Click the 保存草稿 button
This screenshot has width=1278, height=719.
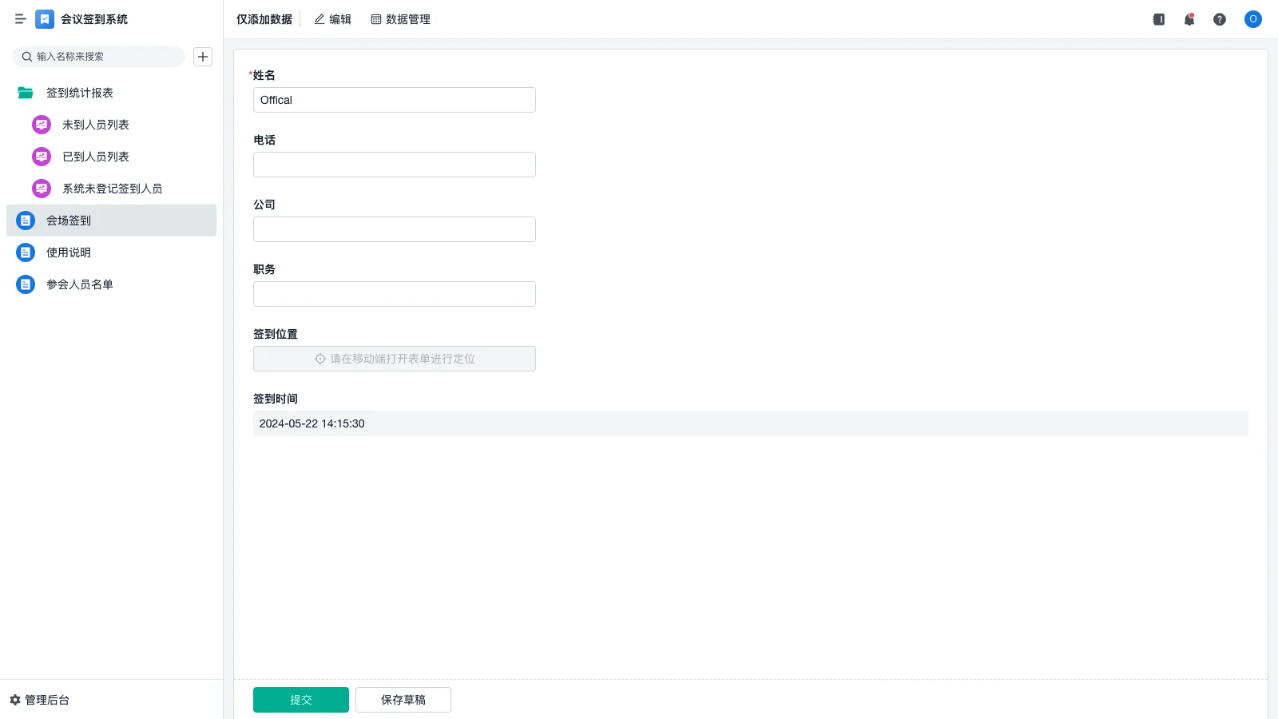pyautogui.click(x=403, y=700)
